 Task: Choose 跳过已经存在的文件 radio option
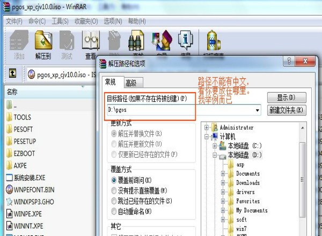pyautogui.click(x=113, y=201)
